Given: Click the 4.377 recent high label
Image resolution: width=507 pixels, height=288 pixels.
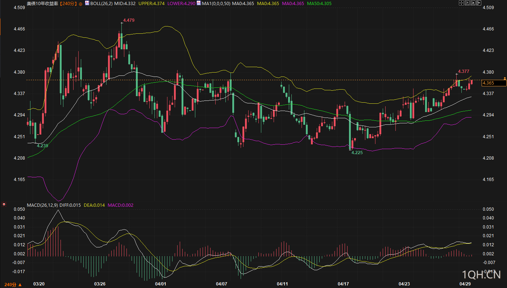Looking at the screenshot, I should click(464, 71).
